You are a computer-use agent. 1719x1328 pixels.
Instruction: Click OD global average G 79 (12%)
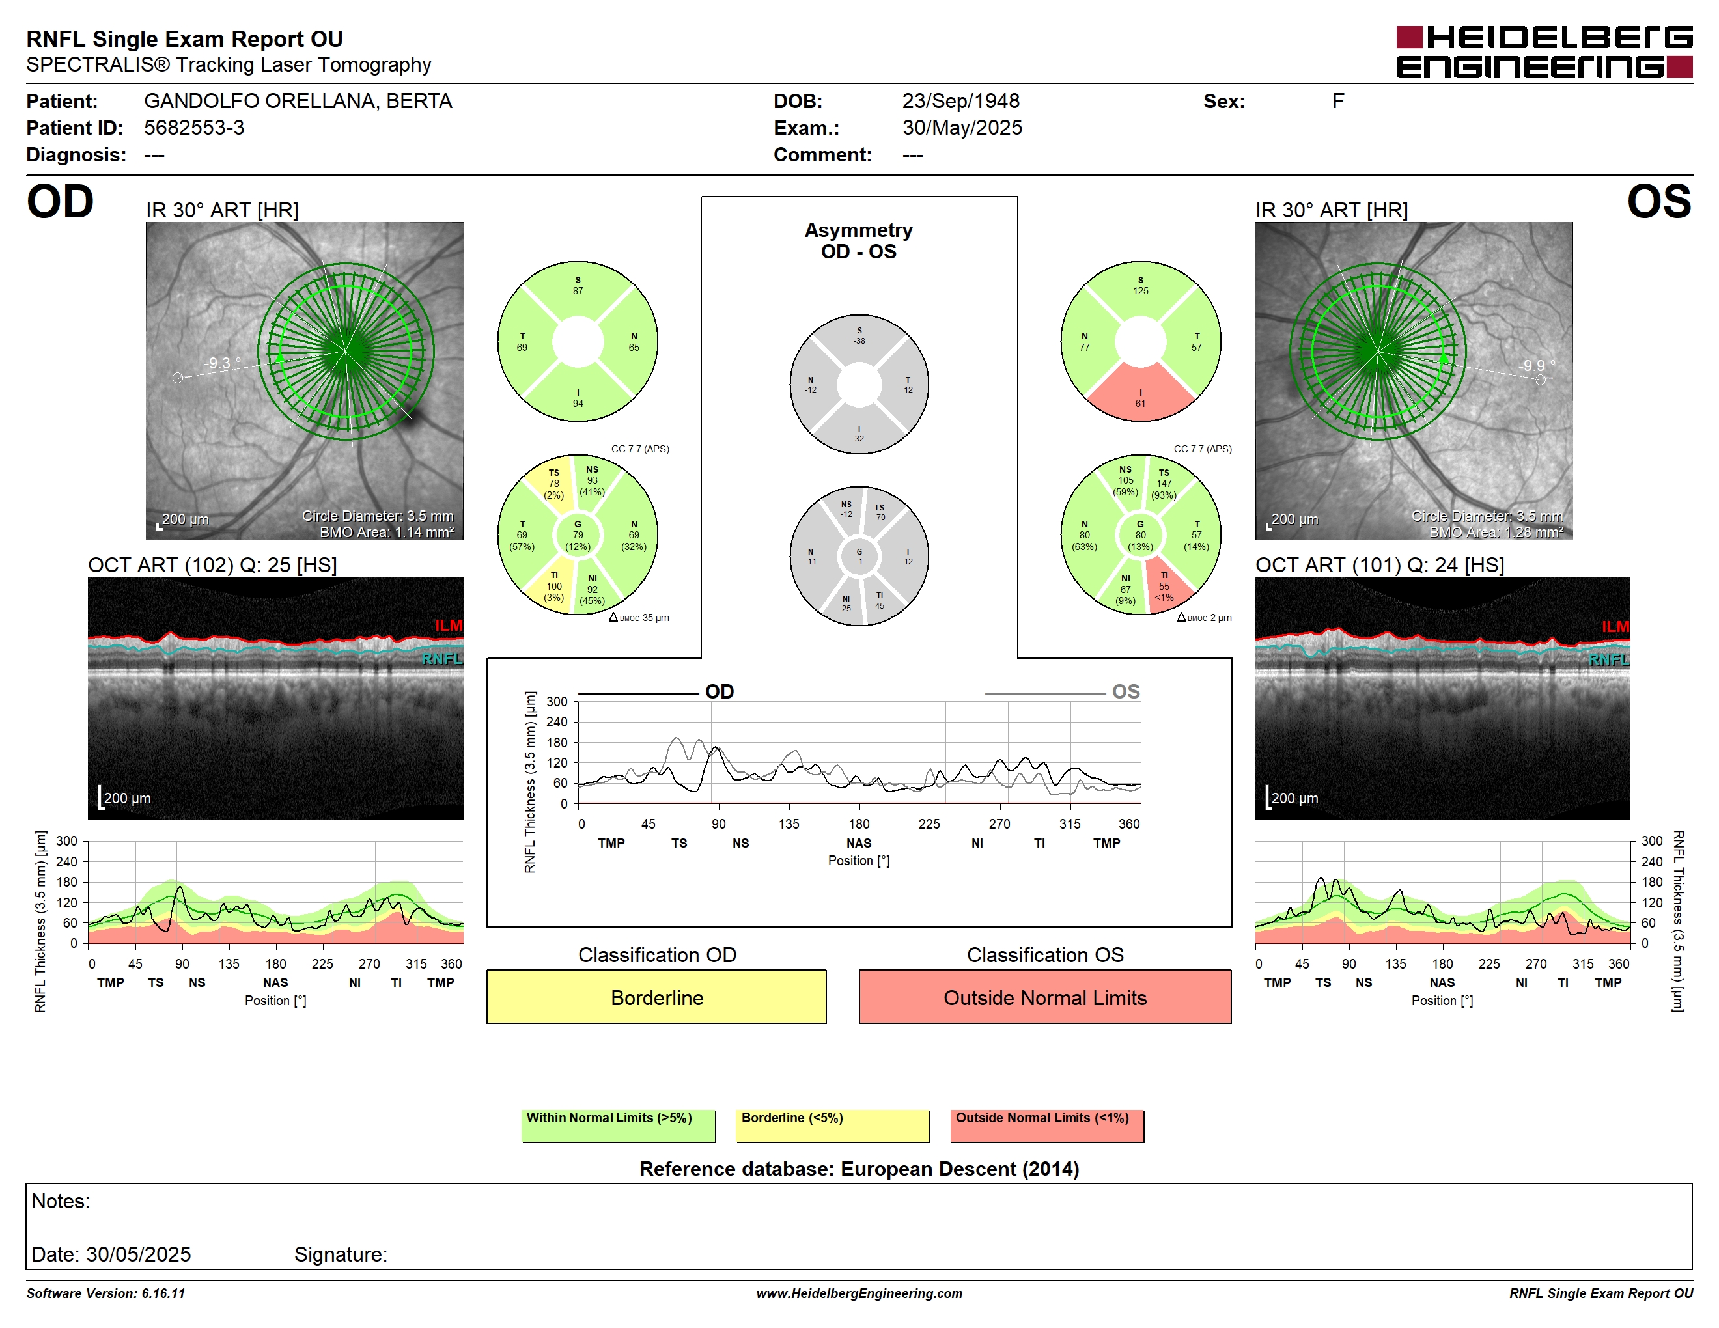[578, 535]
